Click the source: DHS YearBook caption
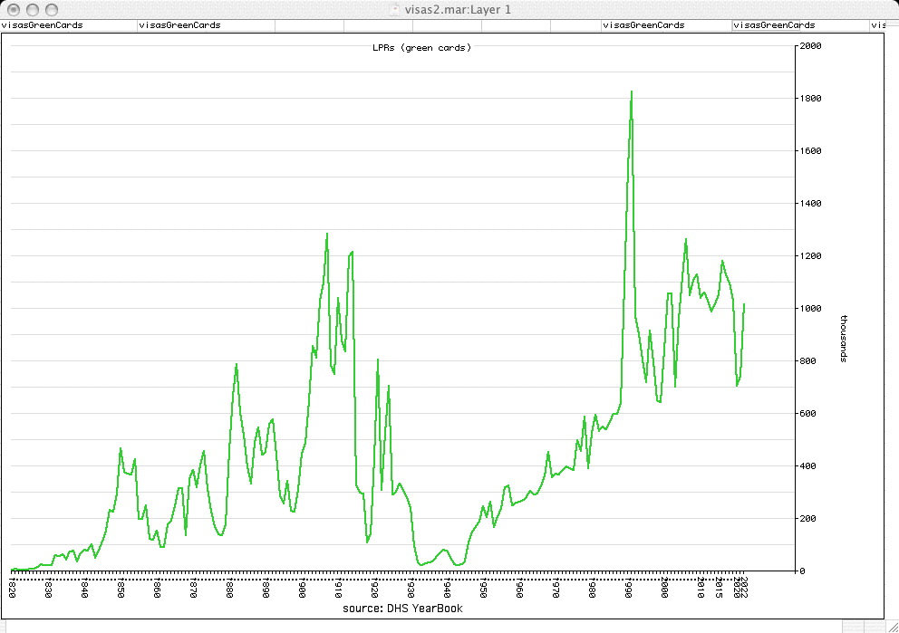The width and height of the screenshot is (899, 633). (402, 609)
